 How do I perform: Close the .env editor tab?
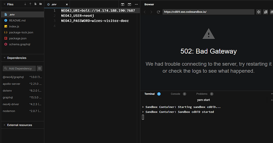67,4
